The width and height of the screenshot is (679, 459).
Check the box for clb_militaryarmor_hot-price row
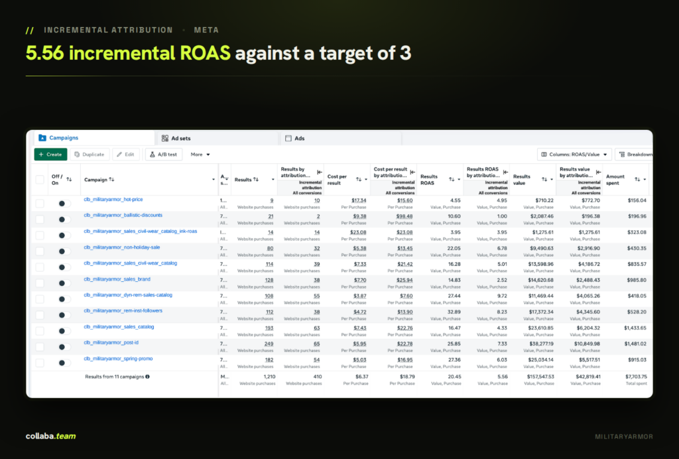pos(40,203)
